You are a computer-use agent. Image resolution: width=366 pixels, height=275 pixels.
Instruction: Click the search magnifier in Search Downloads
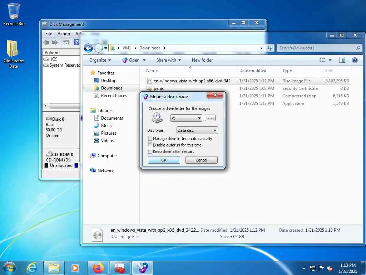(x=358, y=48)
